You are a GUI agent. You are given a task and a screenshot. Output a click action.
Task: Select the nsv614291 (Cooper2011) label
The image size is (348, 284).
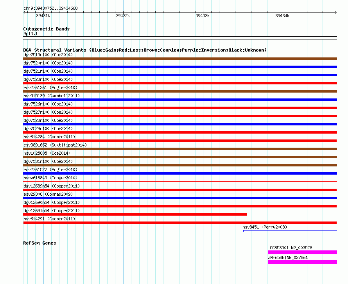49,219
